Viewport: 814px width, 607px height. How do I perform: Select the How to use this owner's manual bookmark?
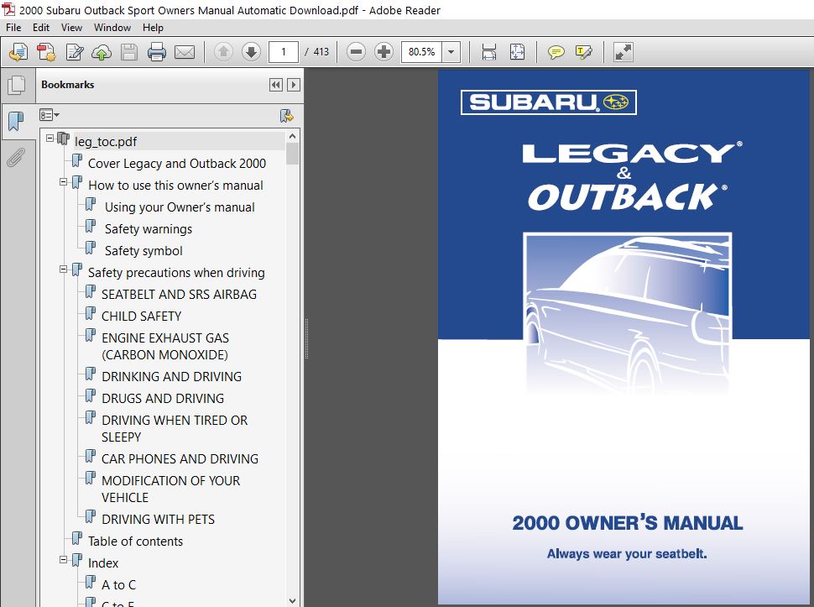[x=175, y=186]
